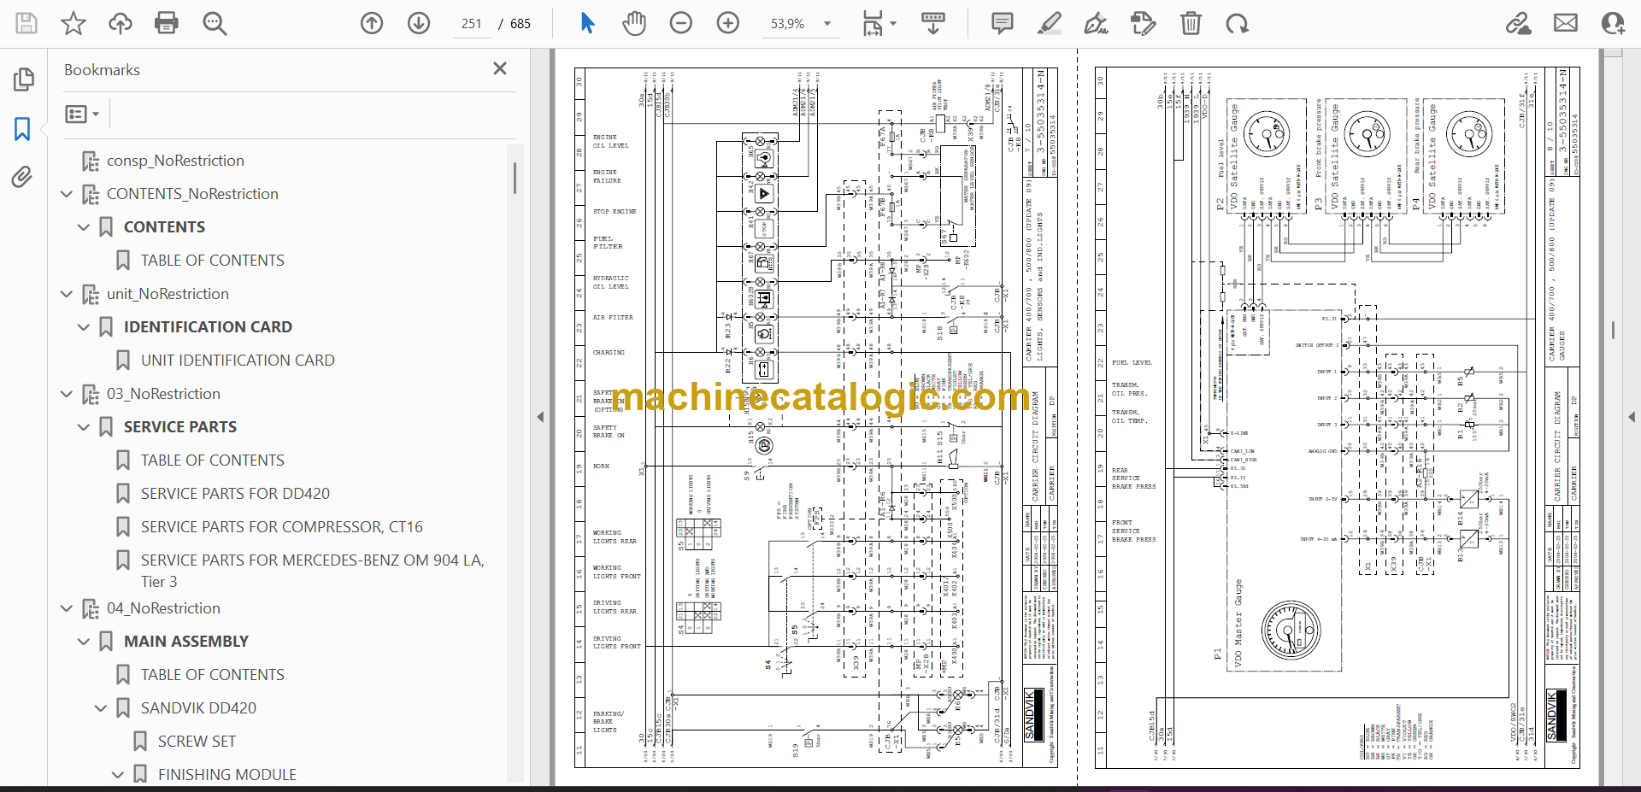Open consp_NoRestriction bookmark
1641x792 pixels.
175,161
